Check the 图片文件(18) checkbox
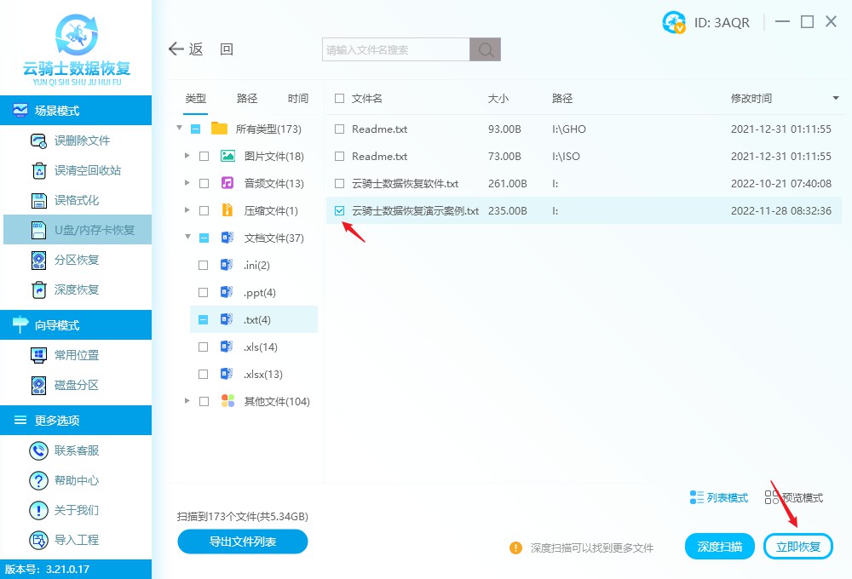Screen dimensions: 852x579 click(x=202, y=156)
